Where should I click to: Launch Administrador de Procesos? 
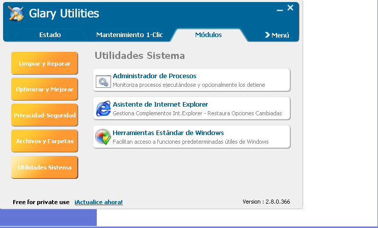coord(192,80)
